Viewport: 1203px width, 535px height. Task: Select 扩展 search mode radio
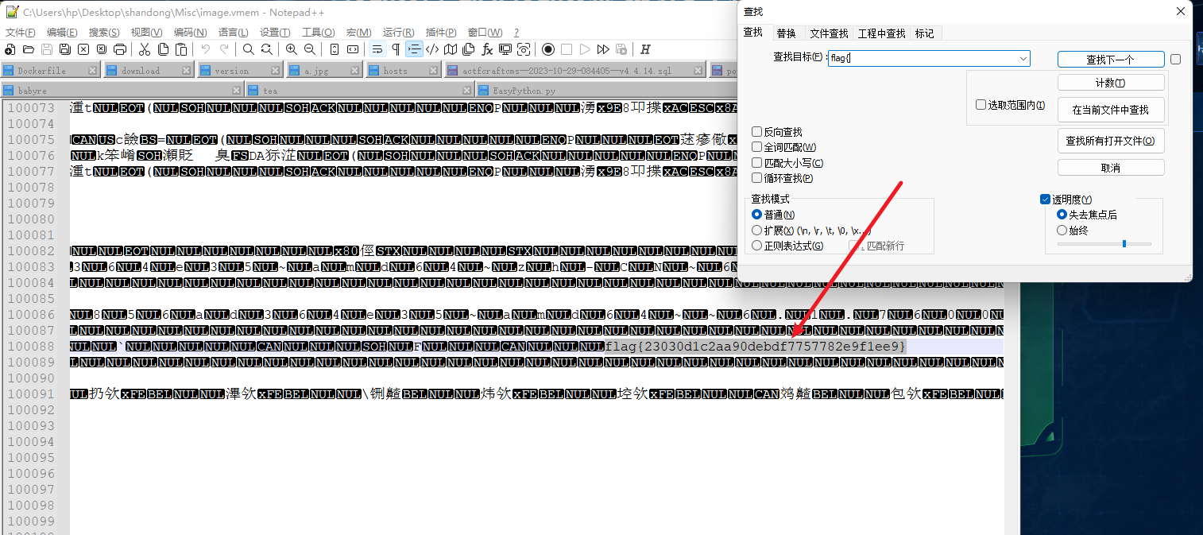757,230
